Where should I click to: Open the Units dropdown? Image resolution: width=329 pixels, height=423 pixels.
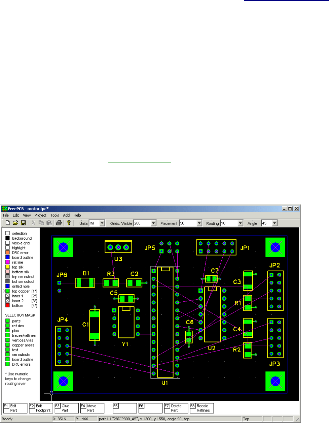point(102,223)
